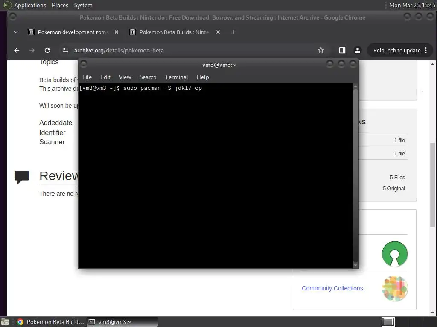This screenshot has width=437, height=327.
Task: Click the first '1 file' download entry
Action: (x=399, y=141)
